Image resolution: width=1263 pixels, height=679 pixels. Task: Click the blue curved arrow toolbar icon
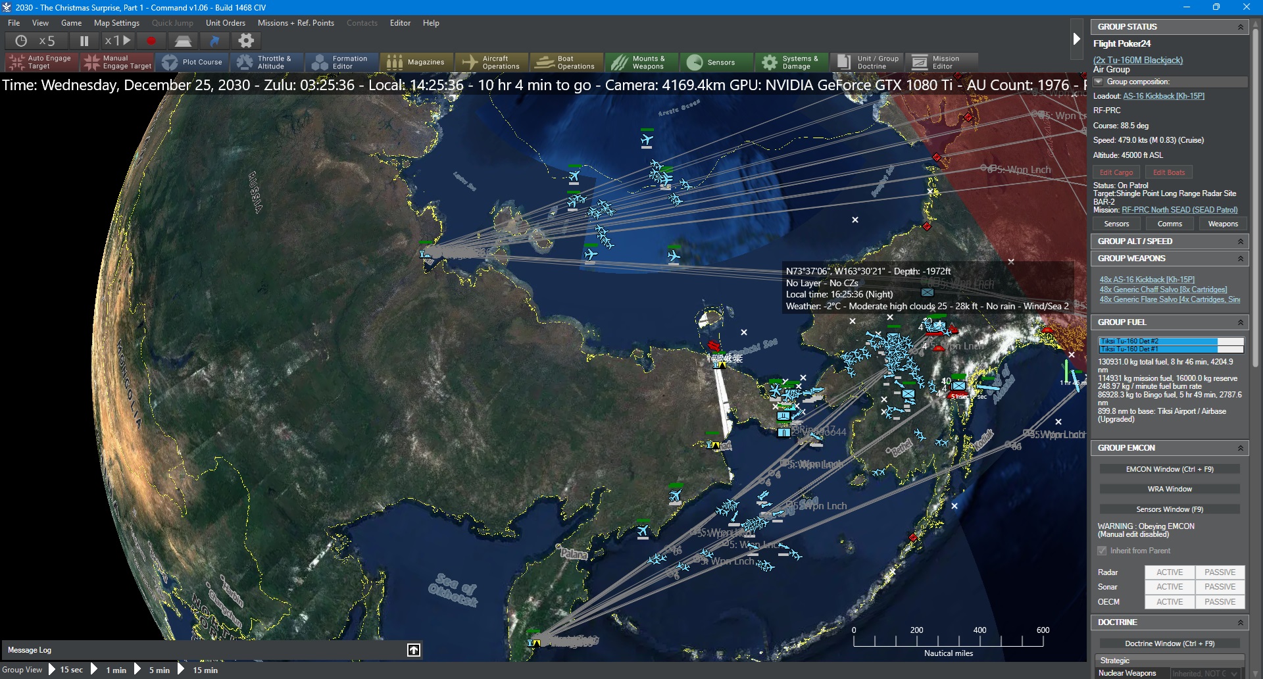tap(214, 41)
